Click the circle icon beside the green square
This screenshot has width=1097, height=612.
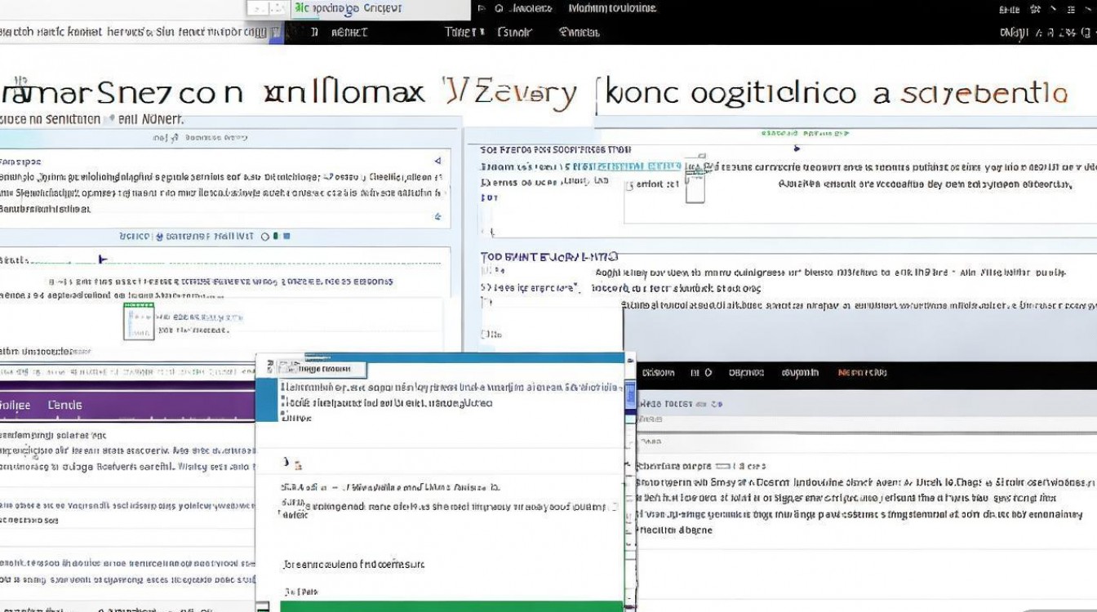point(264,237)
